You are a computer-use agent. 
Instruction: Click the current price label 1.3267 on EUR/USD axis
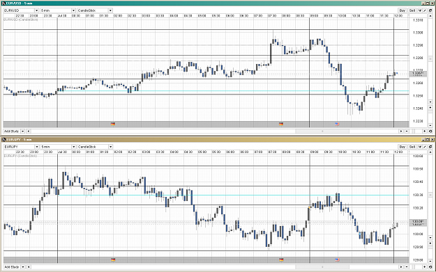(x=418, y=74)
